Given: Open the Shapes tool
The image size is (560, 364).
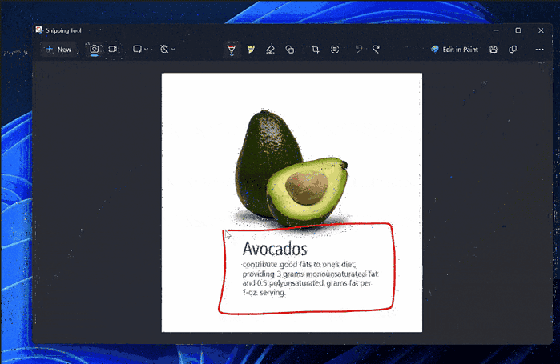Looking at the screenshot, I should (x=290, y=49).
